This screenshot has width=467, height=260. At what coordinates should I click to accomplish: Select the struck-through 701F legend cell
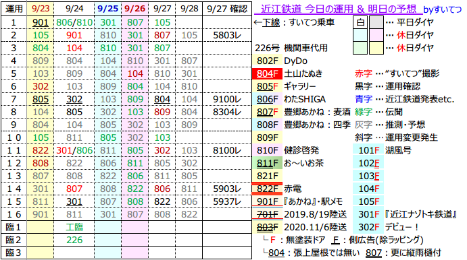(x=267, y=214)
